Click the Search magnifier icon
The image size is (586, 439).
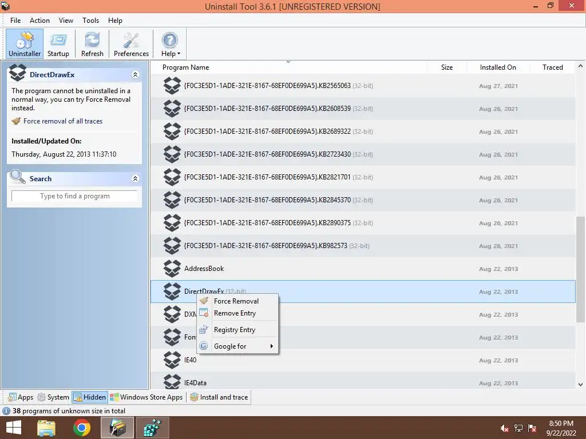pos(17,177)
